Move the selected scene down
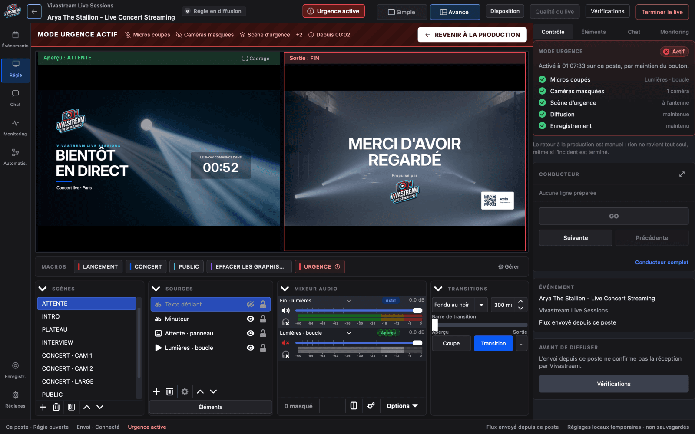The width and height of the screenshot is (695, 434). [x=100, y=407]
